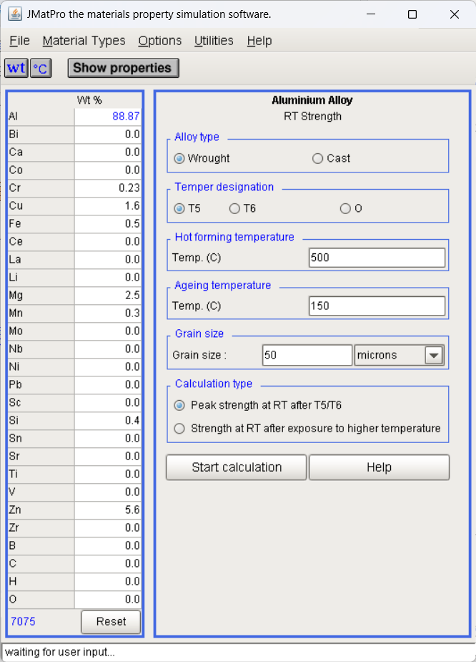Open the Material Types menu
The image size is (476, 662).
tap(84, 41)
